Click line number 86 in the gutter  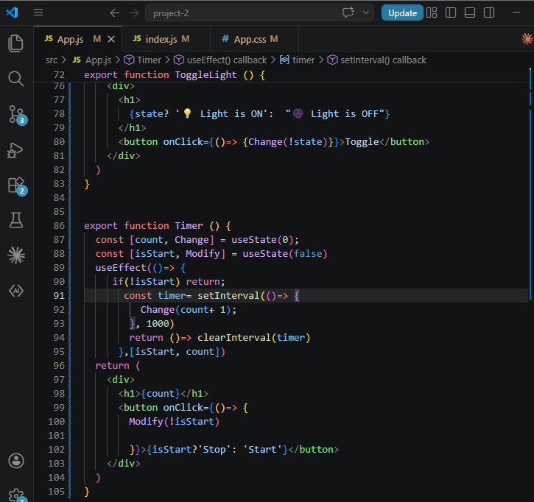(59, 226)
